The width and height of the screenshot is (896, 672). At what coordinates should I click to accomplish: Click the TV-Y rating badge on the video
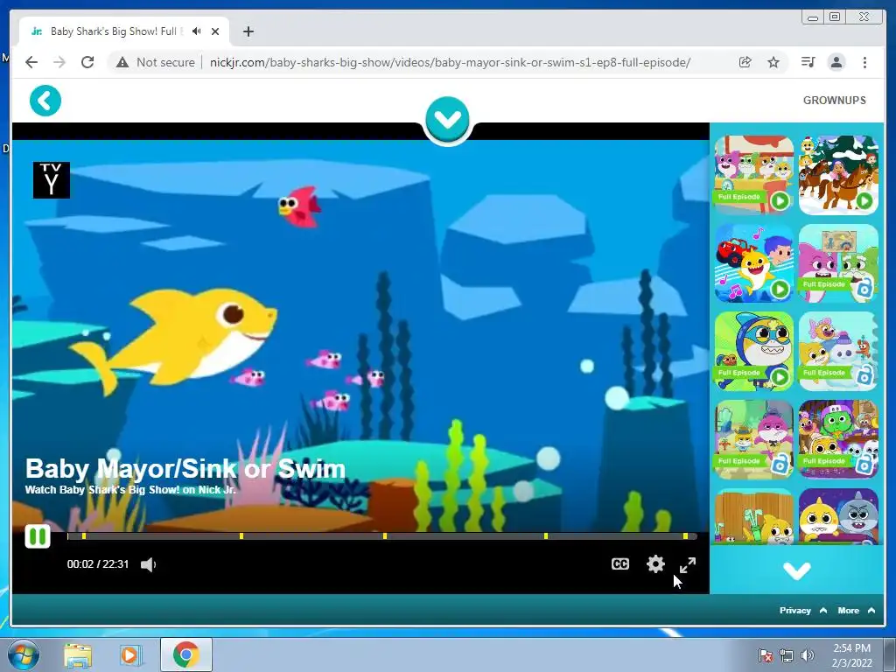(x=52, y=180)
